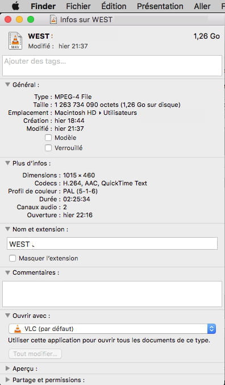The height and width of the screenshot is (385, 225).
Task: Expand the Aperçu section
Action: click(x=7, y=369)
